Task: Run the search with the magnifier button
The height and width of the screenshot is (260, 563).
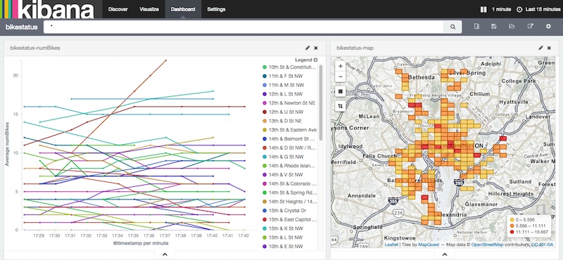Action: click(453, 27)
